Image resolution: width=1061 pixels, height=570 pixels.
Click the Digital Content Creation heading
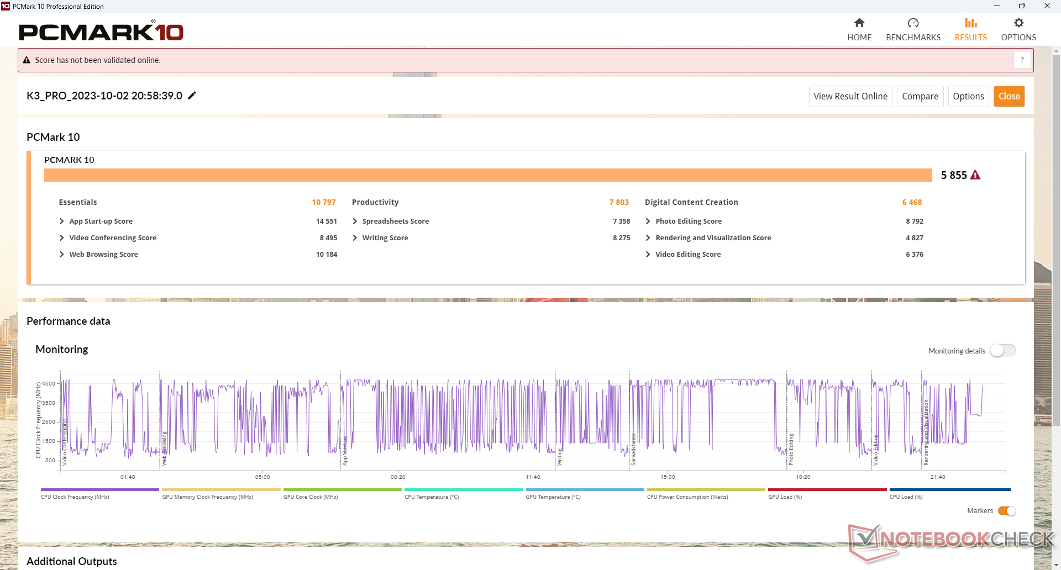(691, 202)
